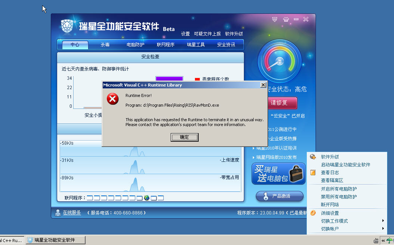
Task: Open 设置 in the top menu
Action: point(186,34)
